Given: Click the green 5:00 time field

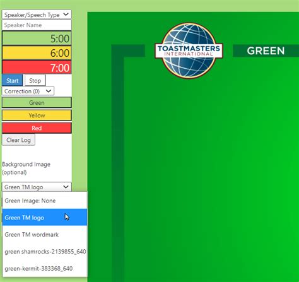Looking at the screenshot, I should (x=37, y=38).
